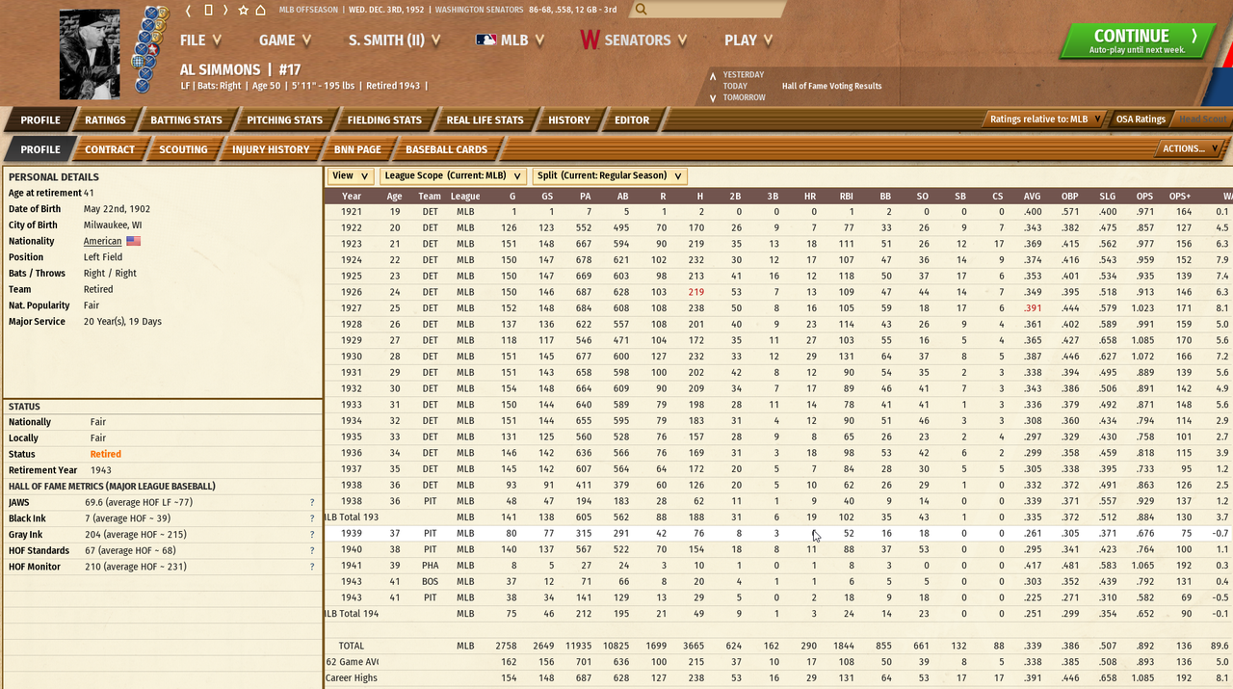This screenshot has height=689, width=1233.
Task: Open Ratings relative to MLB dropdown
Action: 1045,119
